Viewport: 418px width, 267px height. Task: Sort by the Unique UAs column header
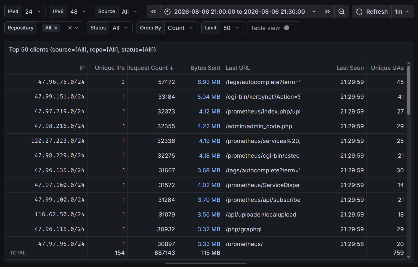tap(387, 68)
